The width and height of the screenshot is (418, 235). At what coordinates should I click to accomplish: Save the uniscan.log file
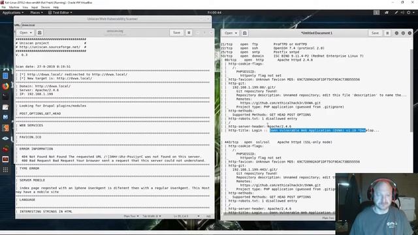tap(176, 33)
